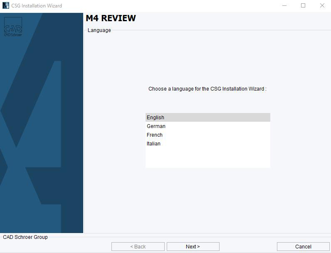Click the disabled < Back button

(x=138, y=246)
